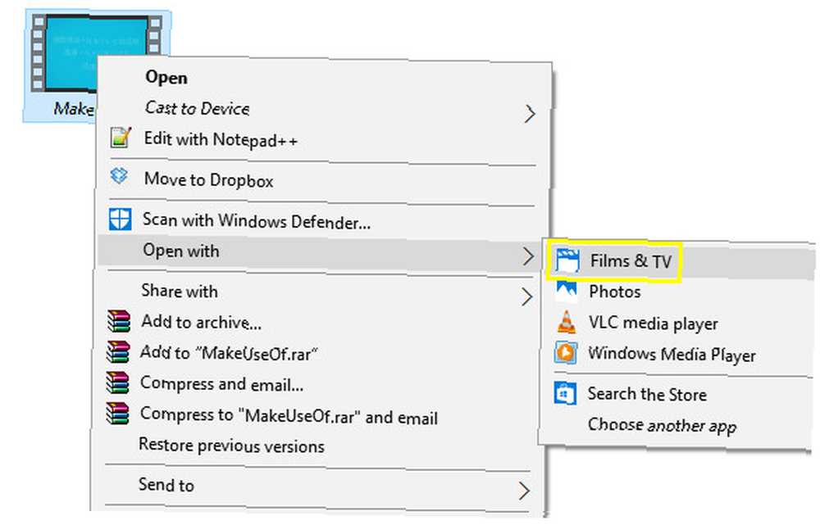This screenshot has width=820, height=525.
Task: Click the VLC traffic cone icon
Action: (x=567, y=322)
